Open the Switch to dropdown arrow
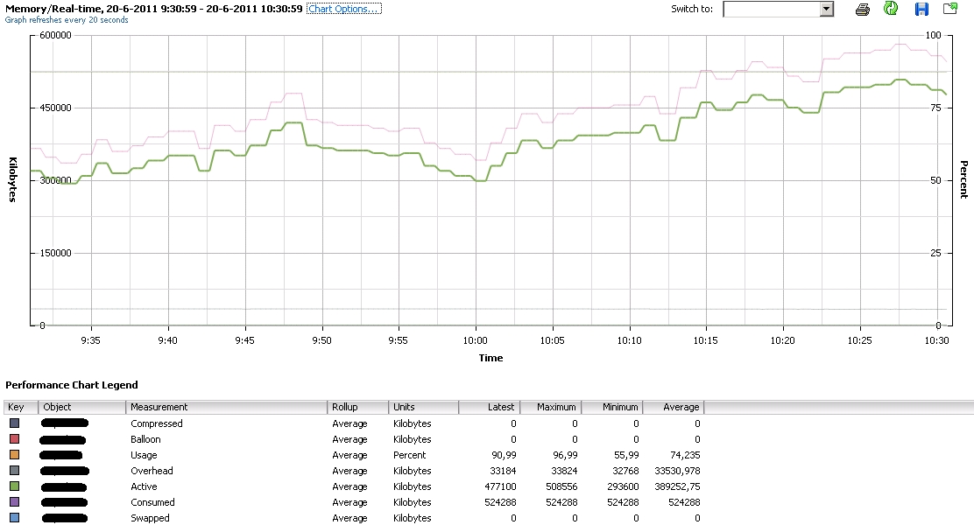 826,9
